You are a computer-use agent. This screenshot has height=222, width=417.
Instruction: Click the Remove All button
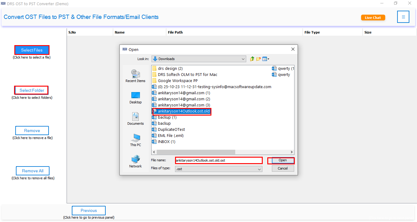pyautogui.click(x=32, y=171)
